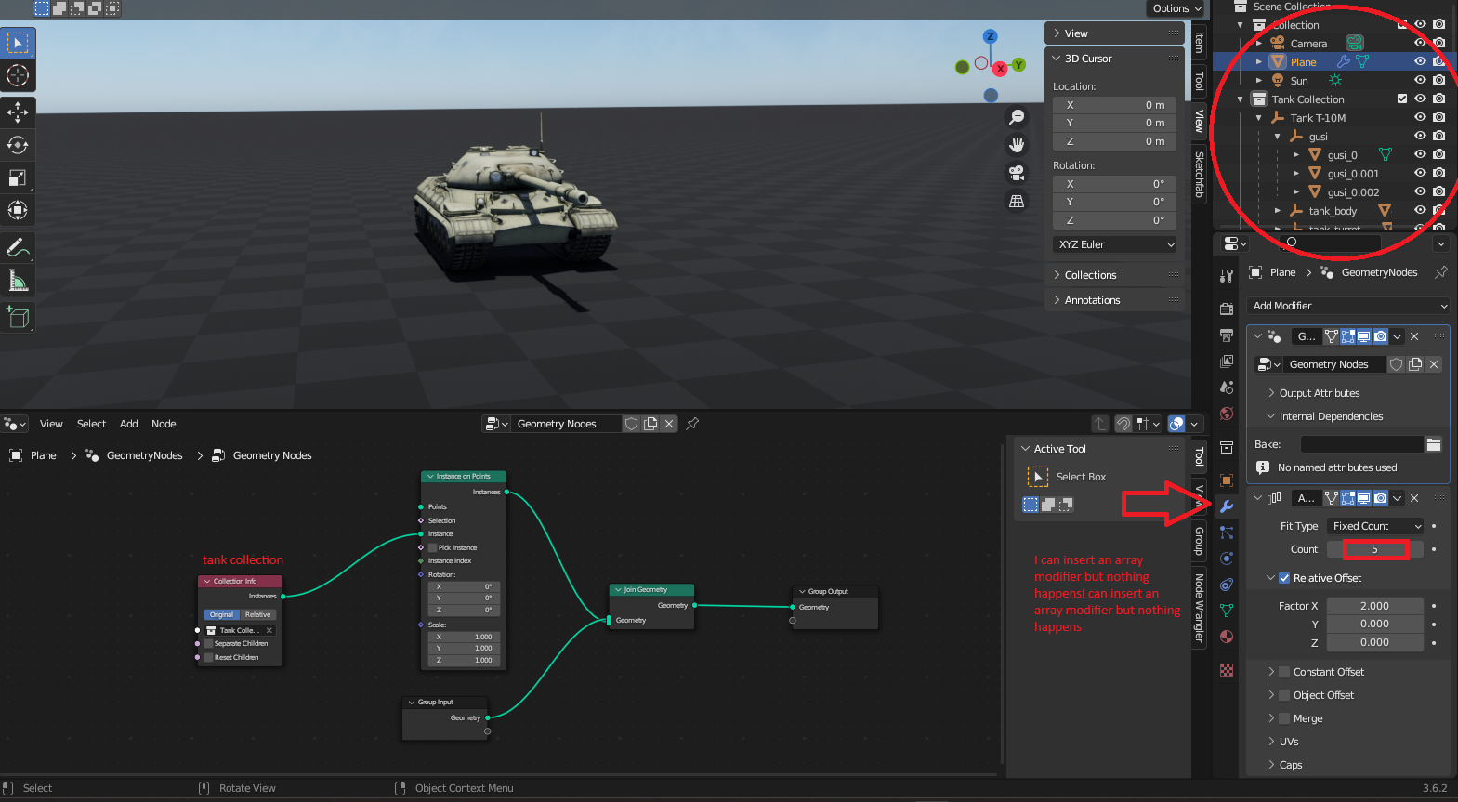The image size is (1458, 802).
Task: Click the Factor X field showing 2.000
Action: click(1374, 606)
